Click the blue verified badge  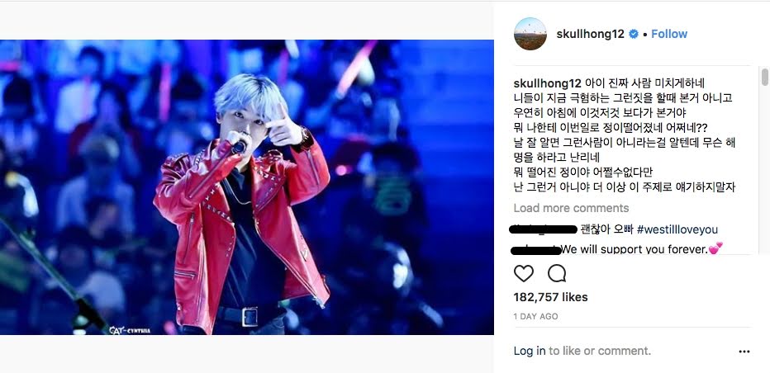(x=634, y=34)
